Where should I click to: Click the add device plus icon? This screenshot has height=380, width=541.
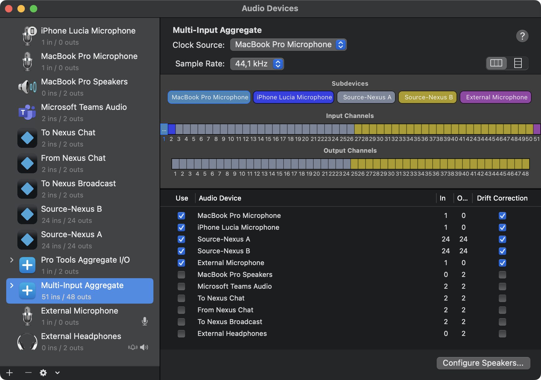(x=10, y=373)
